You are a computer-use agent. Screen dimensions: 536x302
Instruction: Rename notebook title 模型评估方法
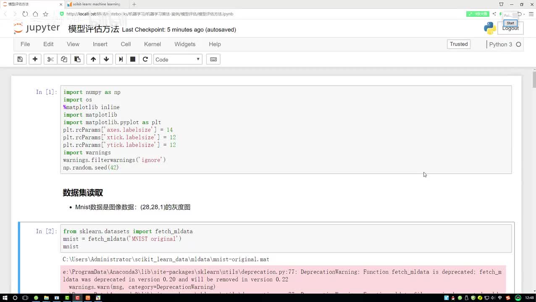click(x=94, y=29)
